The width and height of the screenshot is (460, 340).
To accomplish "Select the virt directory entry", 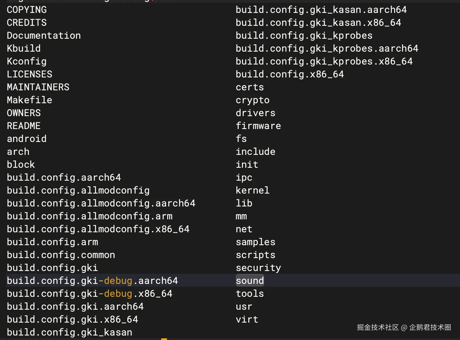I will (x=247, y=320).
